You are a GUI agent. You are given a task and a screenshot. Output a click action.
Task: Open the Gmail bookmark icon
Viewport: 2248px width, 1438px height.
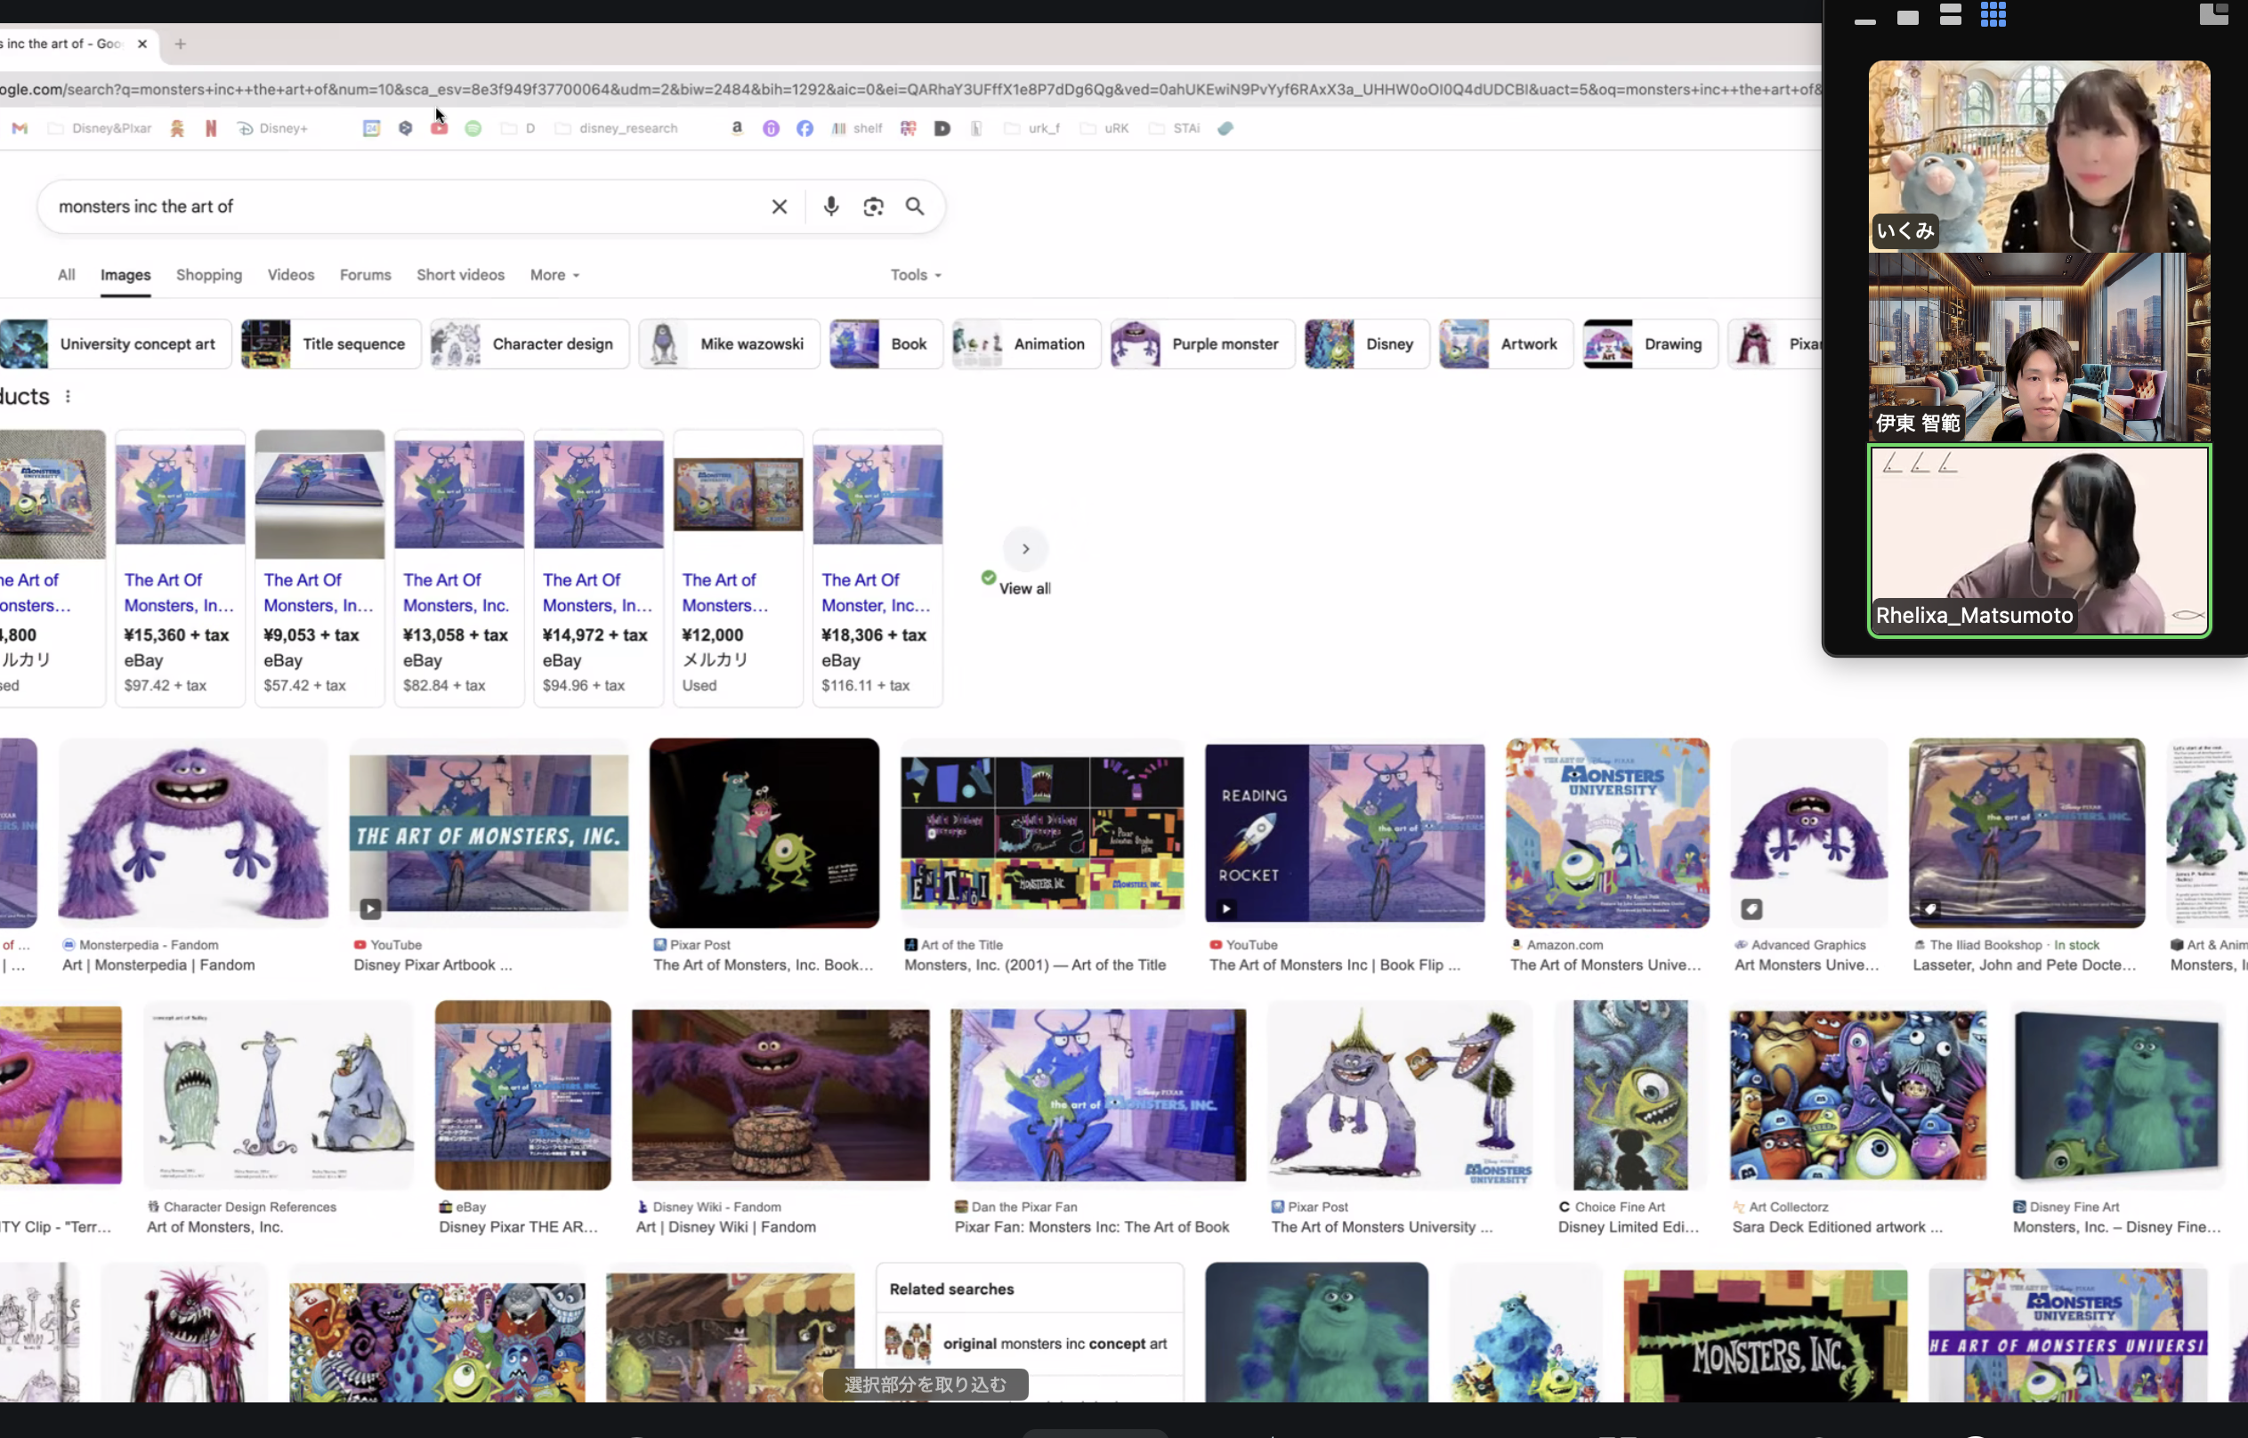point(20,128)
